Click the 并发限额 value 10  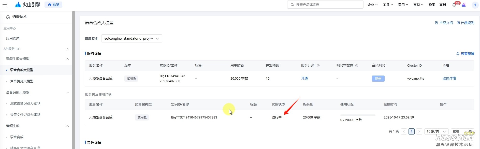click(x=268, y=79)
